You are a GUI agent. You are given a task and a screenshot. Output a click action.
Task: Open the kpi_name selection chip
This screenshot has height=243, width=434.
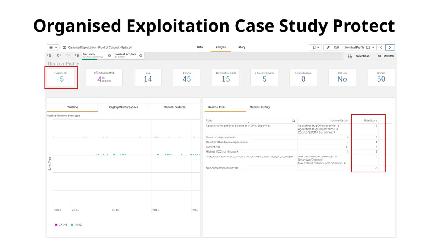coord(94,55)
